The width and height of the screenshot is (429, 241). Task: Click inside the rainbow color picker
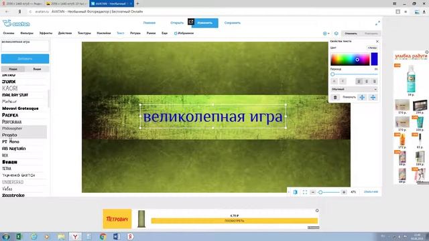point(350,60)
